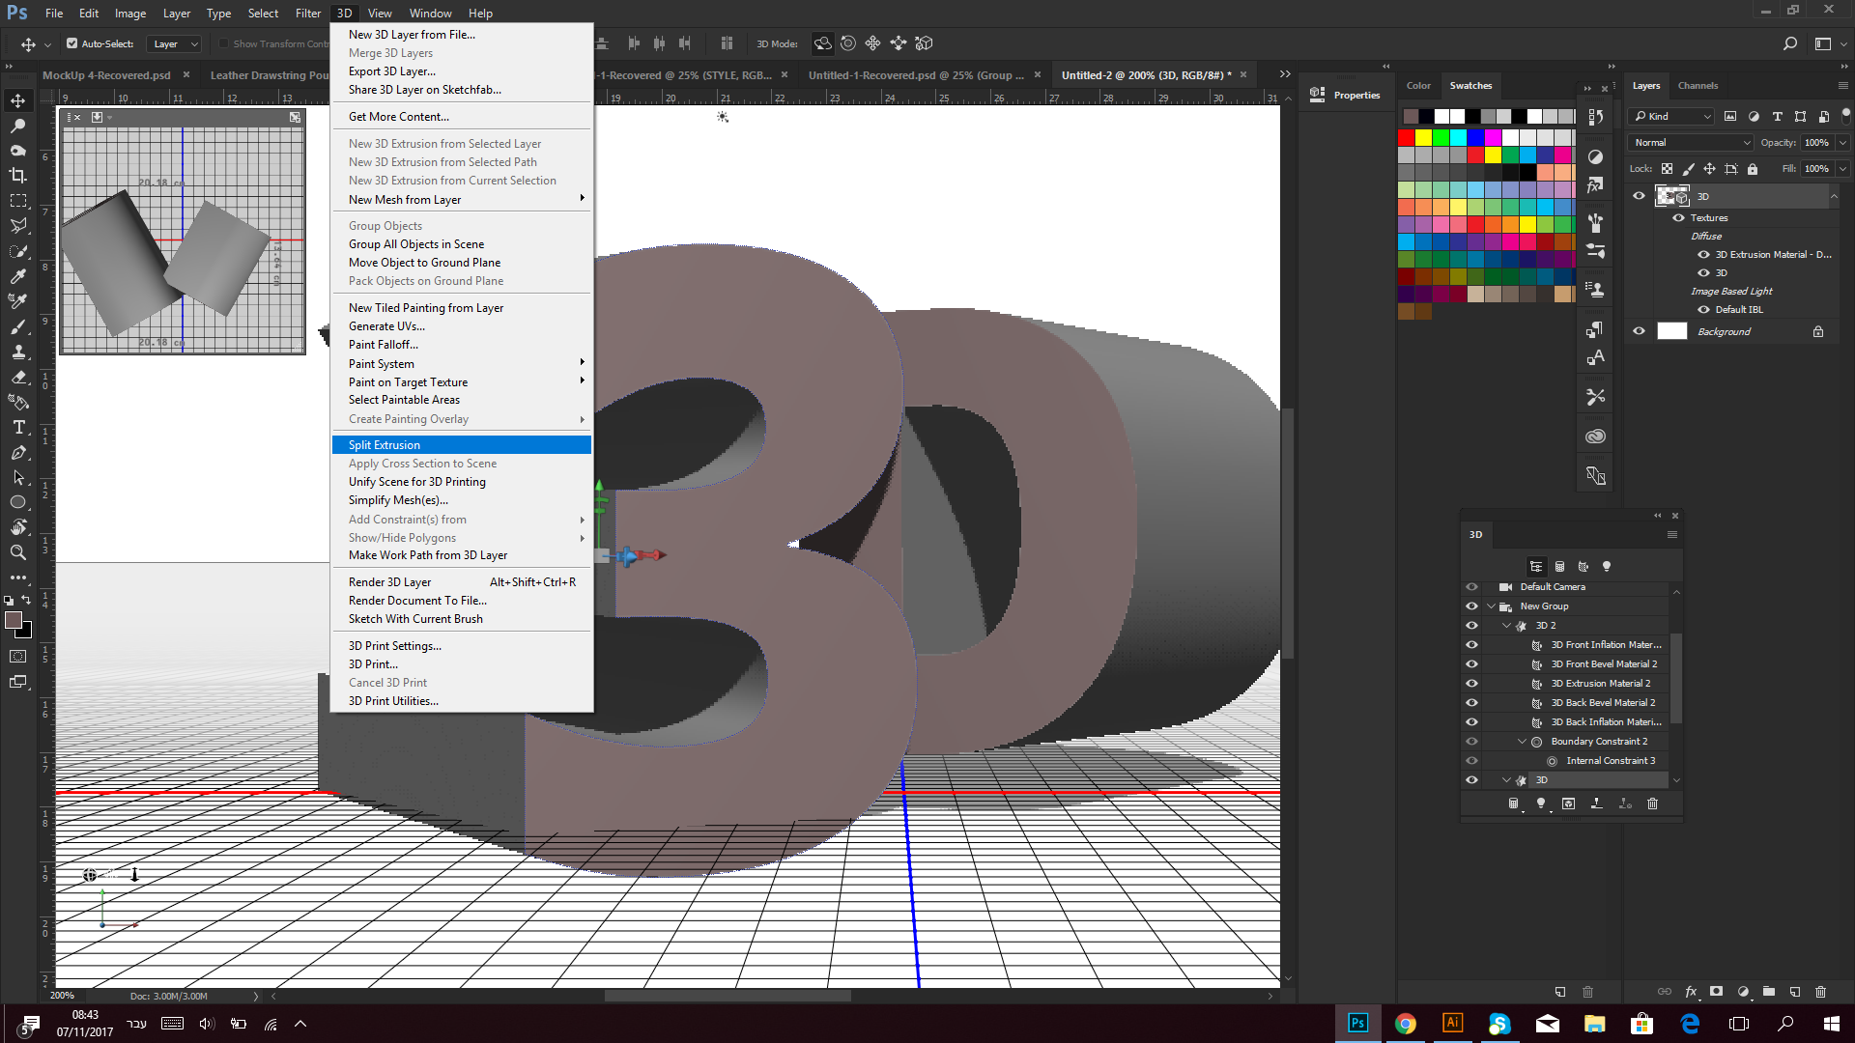Click the foreground color box

[14, 620]
